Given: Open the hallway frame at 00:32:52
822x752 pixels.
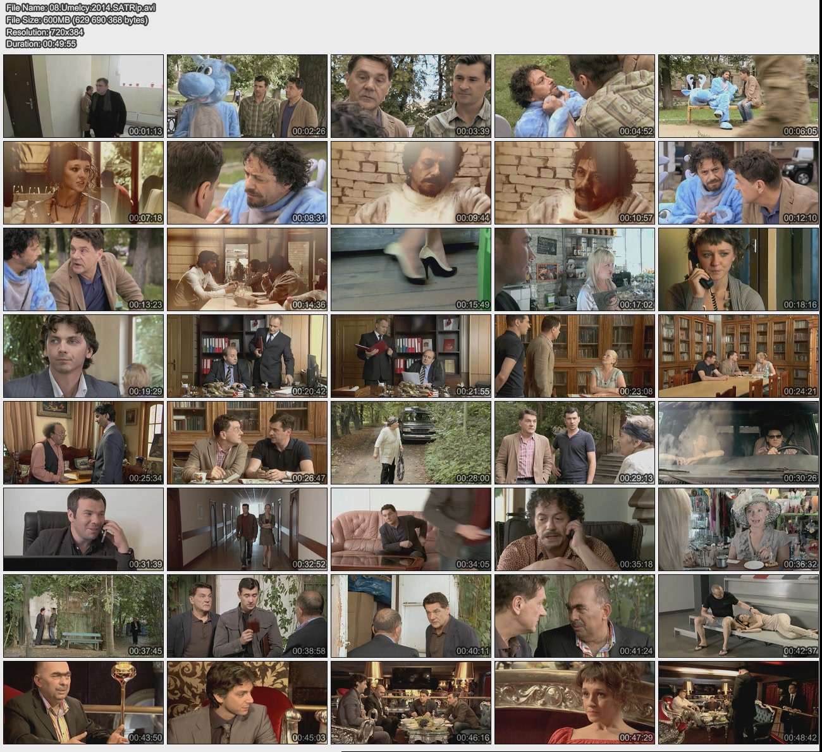Looking at the screenshot, I should (x=247, y=529).
